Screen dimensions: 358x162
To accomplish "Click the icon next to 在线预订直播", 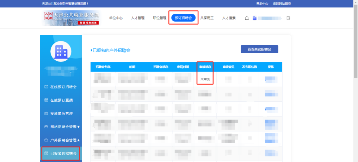I will [46, 100].
